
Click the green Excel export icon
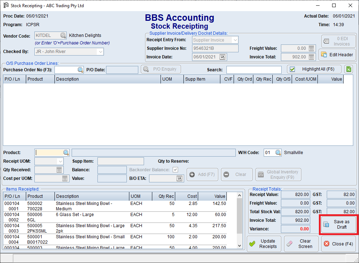(x=348, y=69)
